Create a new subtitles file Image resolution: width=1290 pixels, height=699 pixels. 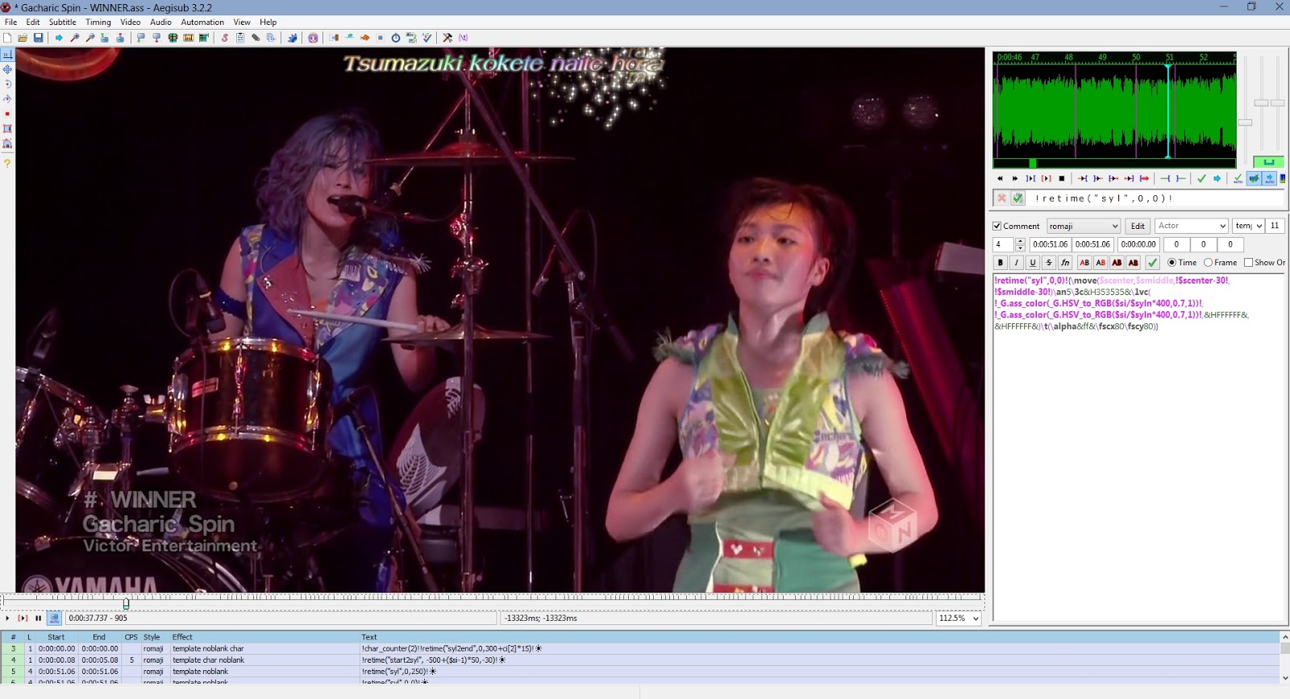point(6,38)
